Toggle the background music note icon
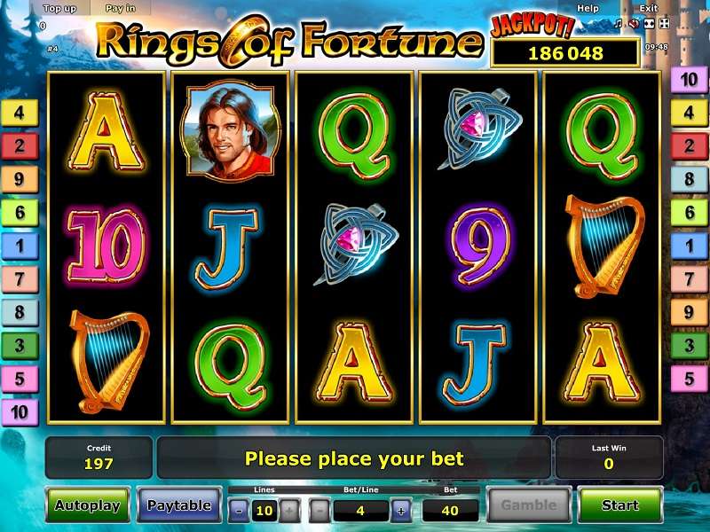The width and height of the screenshot is (710, 532). point(618,24)
